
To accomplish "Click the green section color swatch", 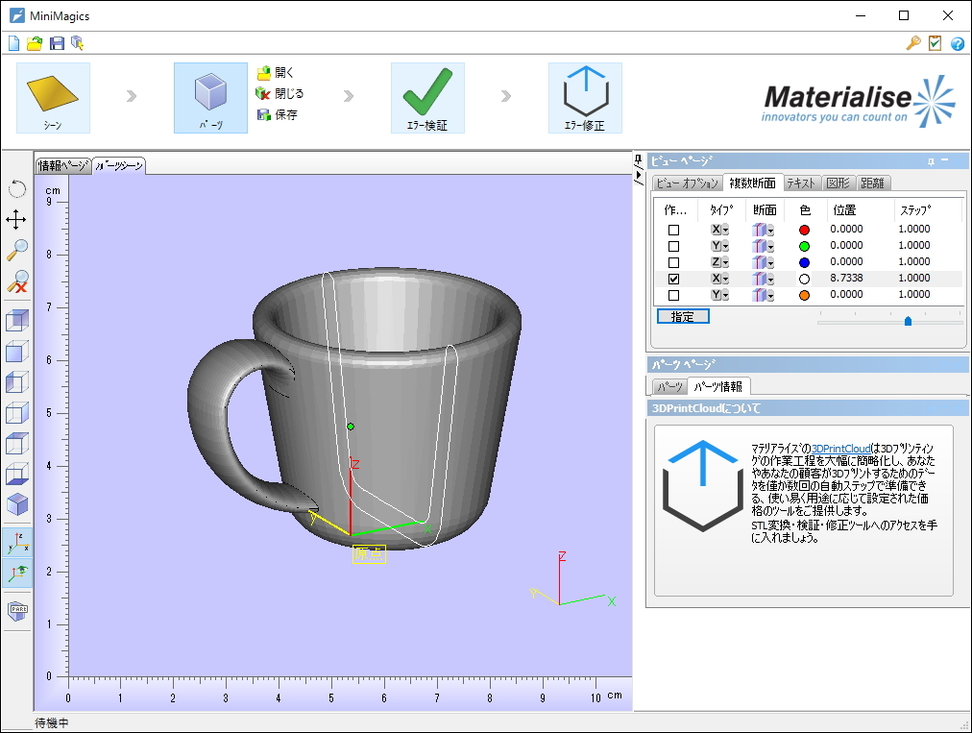I will (804, 246).
